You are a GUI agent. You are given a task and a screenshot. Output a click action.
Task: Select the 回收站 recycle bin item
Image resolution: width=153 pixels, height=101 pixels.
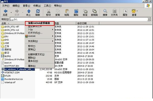click(x=6, y=50)
